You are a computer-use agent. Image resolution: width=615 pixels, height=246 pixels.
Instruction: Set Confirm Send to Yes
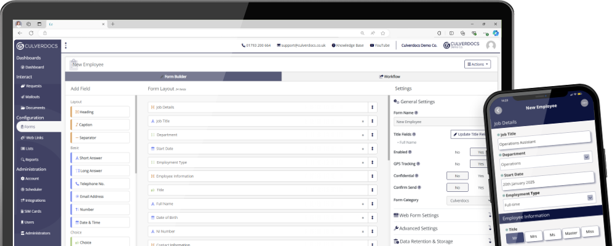coord(480,188)
